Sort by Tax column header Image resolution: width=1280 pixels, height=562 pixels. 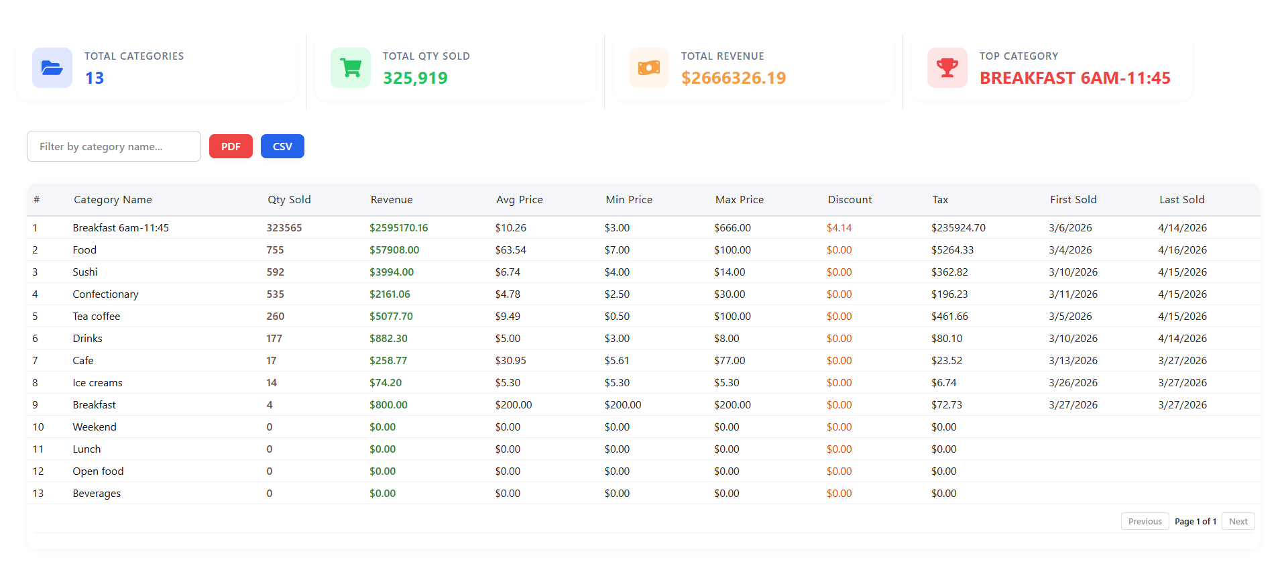[940, 199]
